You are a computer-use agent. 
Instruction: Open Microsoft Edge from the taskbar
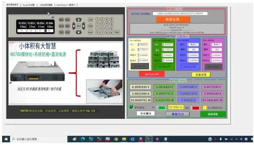[x=83, y=139]
